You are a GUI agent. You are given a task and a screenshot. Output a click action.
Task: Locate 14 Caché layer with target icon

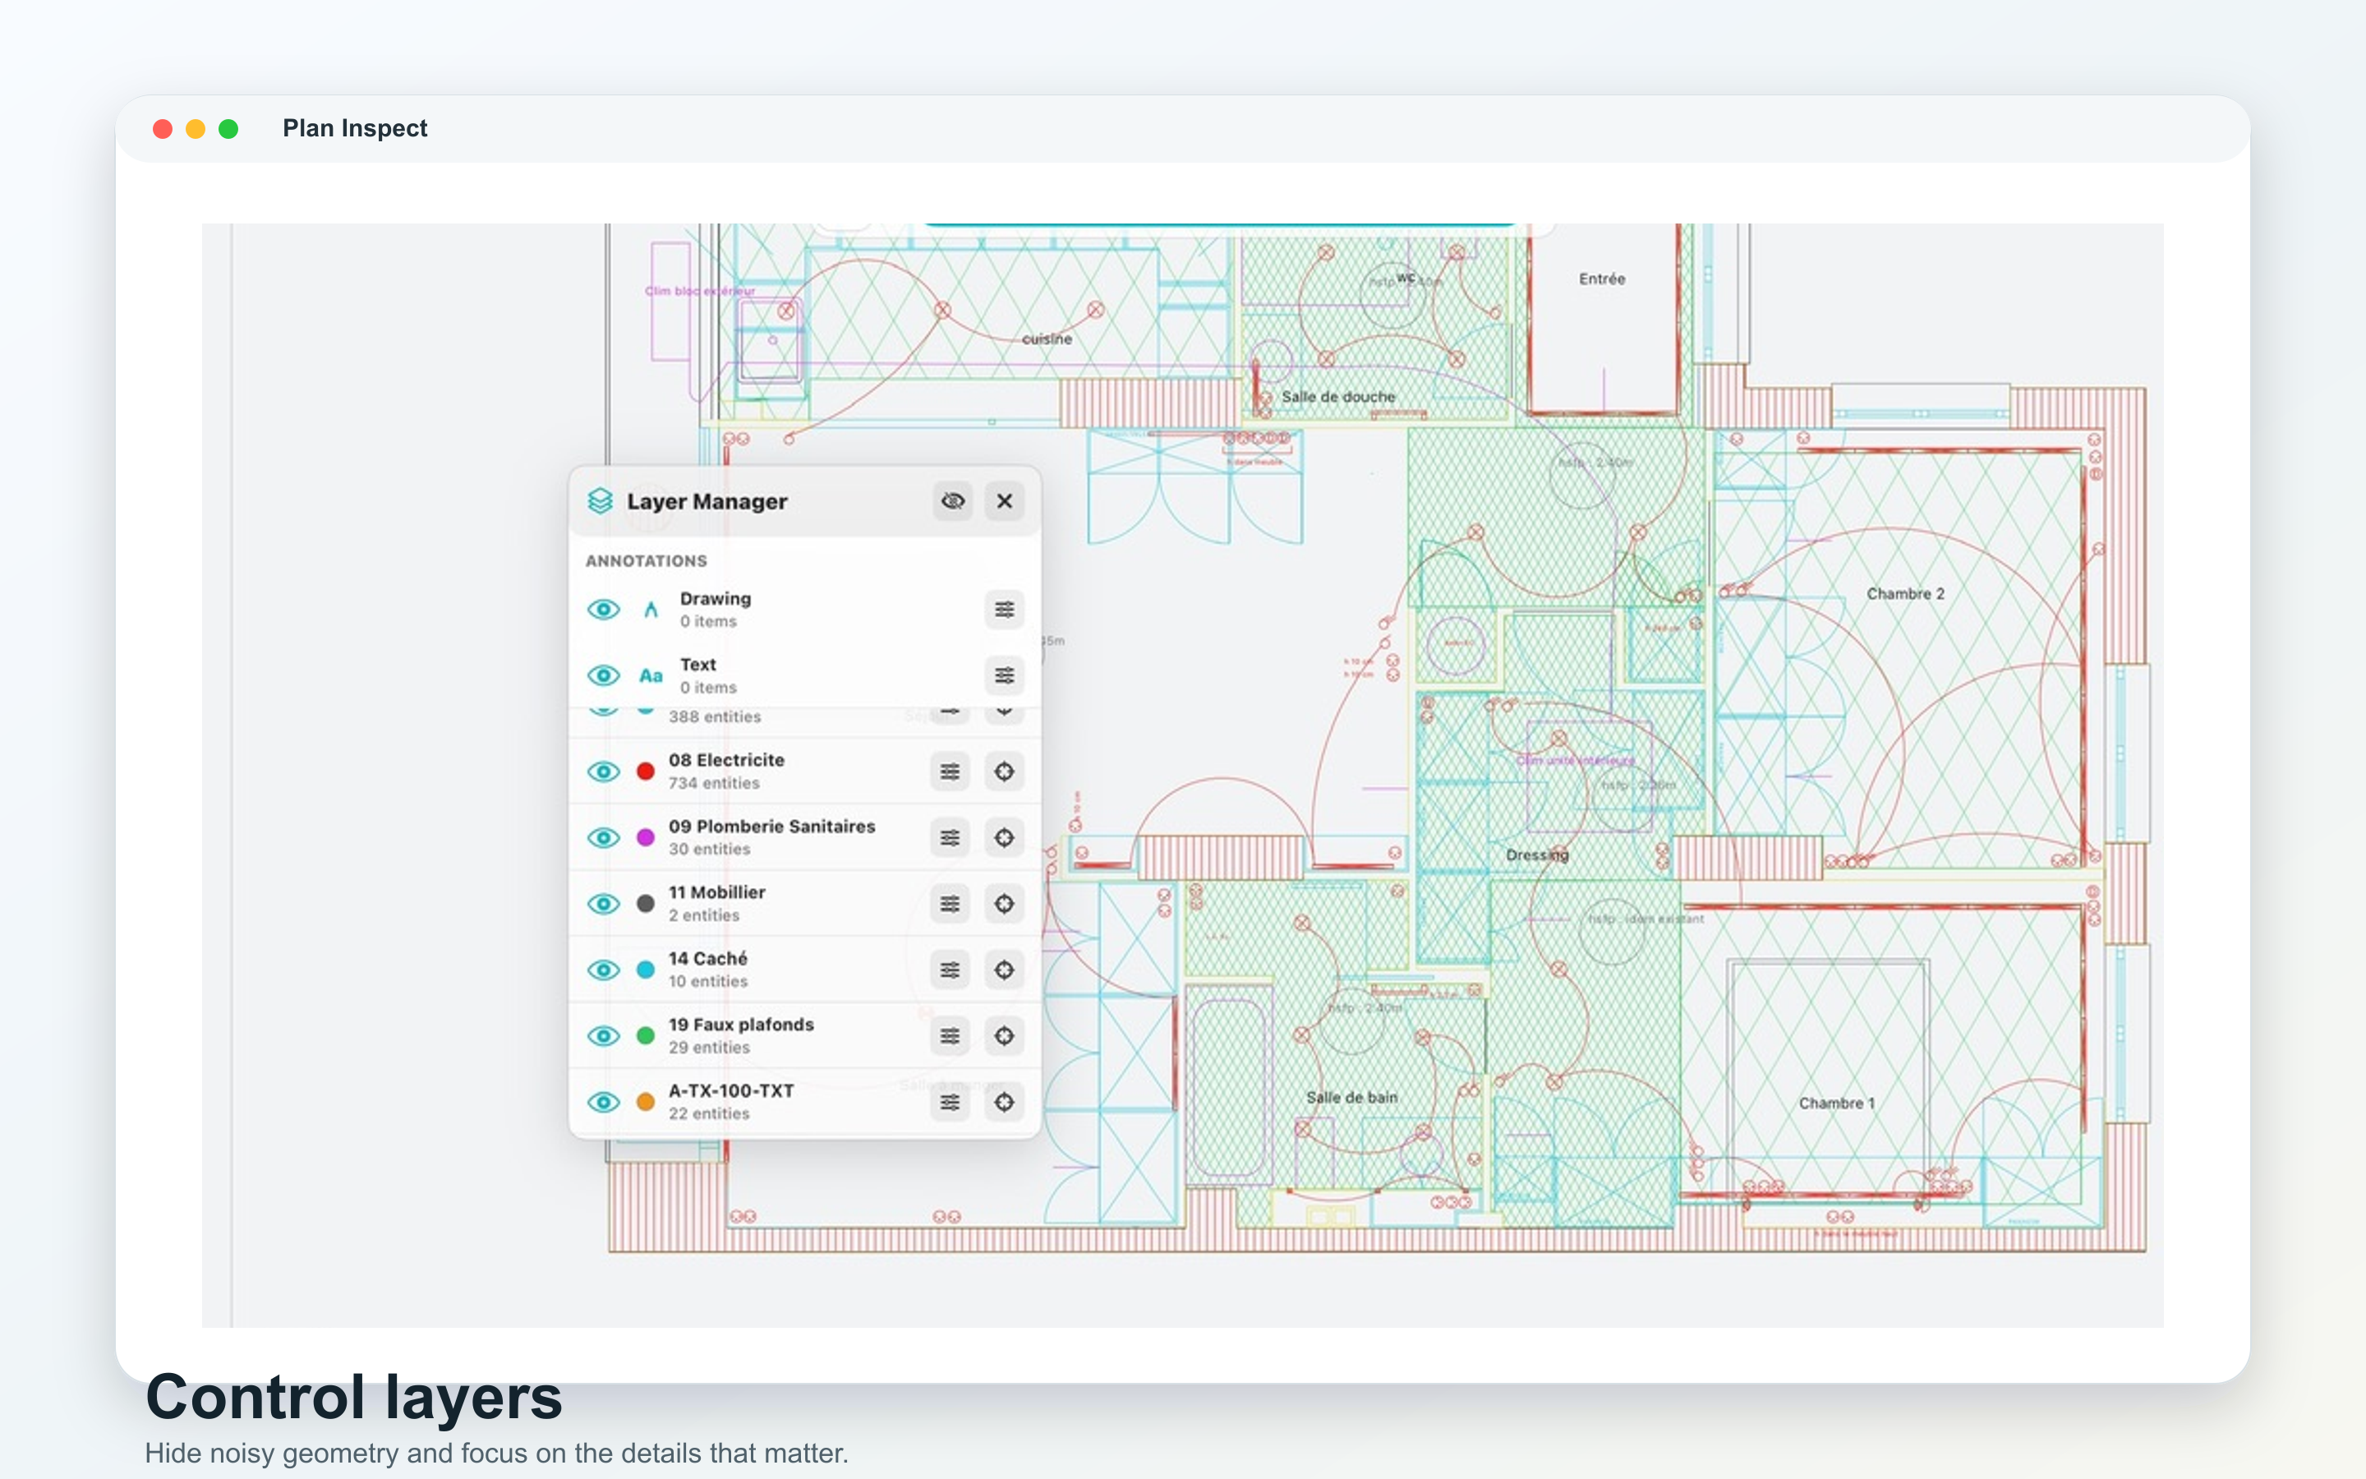coord(1004,970)
